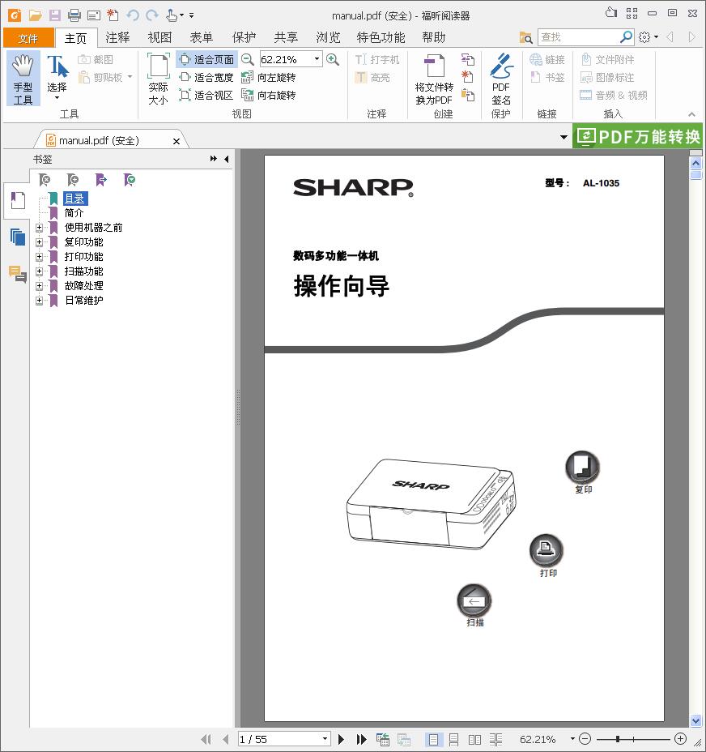Go to the first page button
Image resolution: width=706 pixels, height=752 pixels.
click(x=206, y=739)
